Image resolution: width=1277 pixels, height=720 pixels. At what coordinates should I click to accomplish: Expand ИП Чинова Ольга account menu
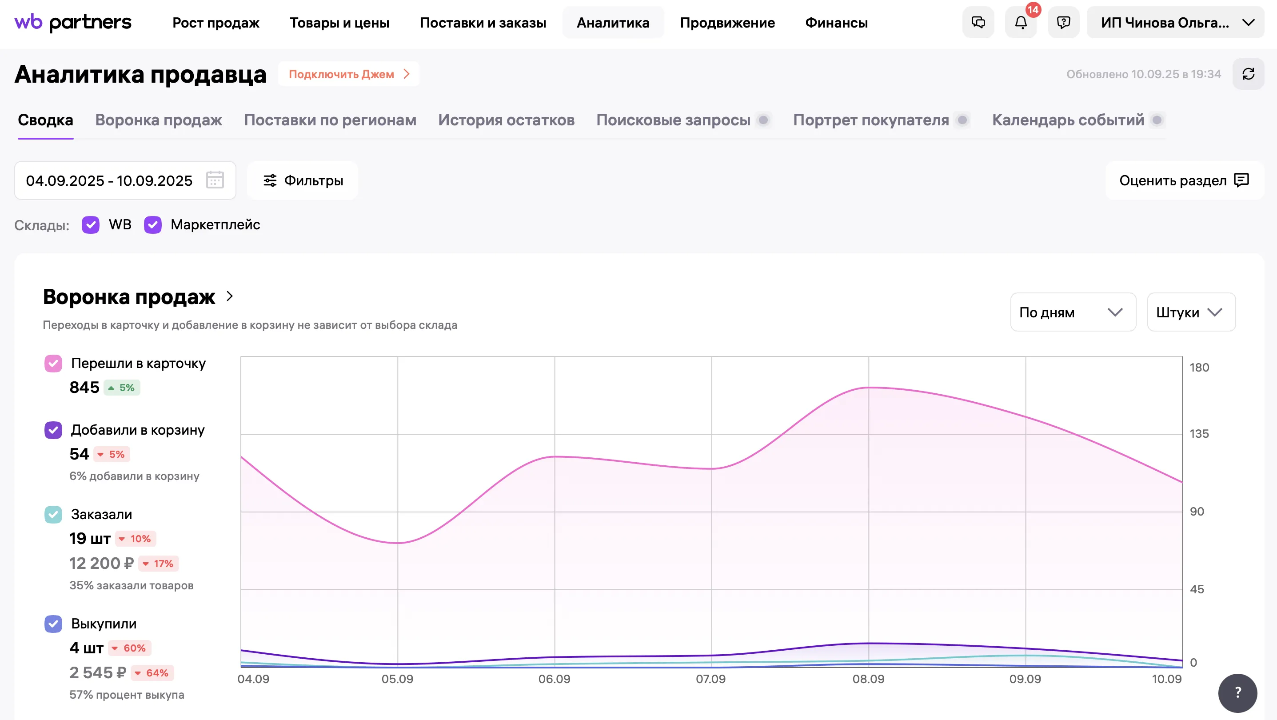tap(1174, 22)
